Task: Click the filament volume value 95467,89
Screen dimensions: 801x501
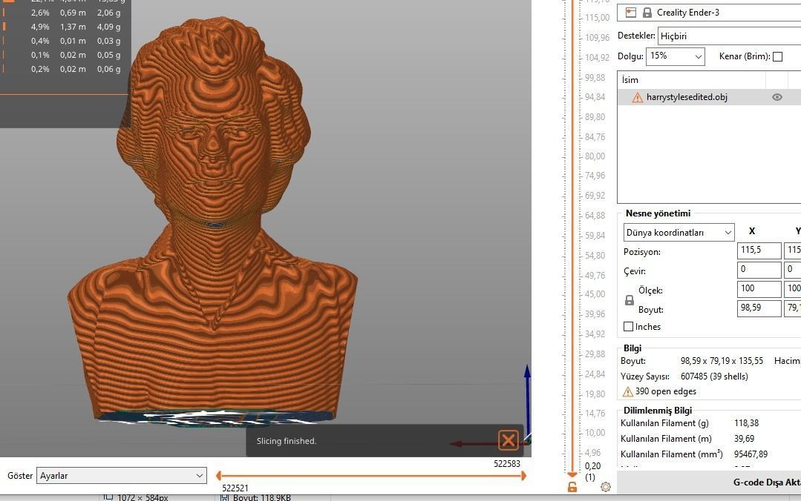Action: coord(751,454)
